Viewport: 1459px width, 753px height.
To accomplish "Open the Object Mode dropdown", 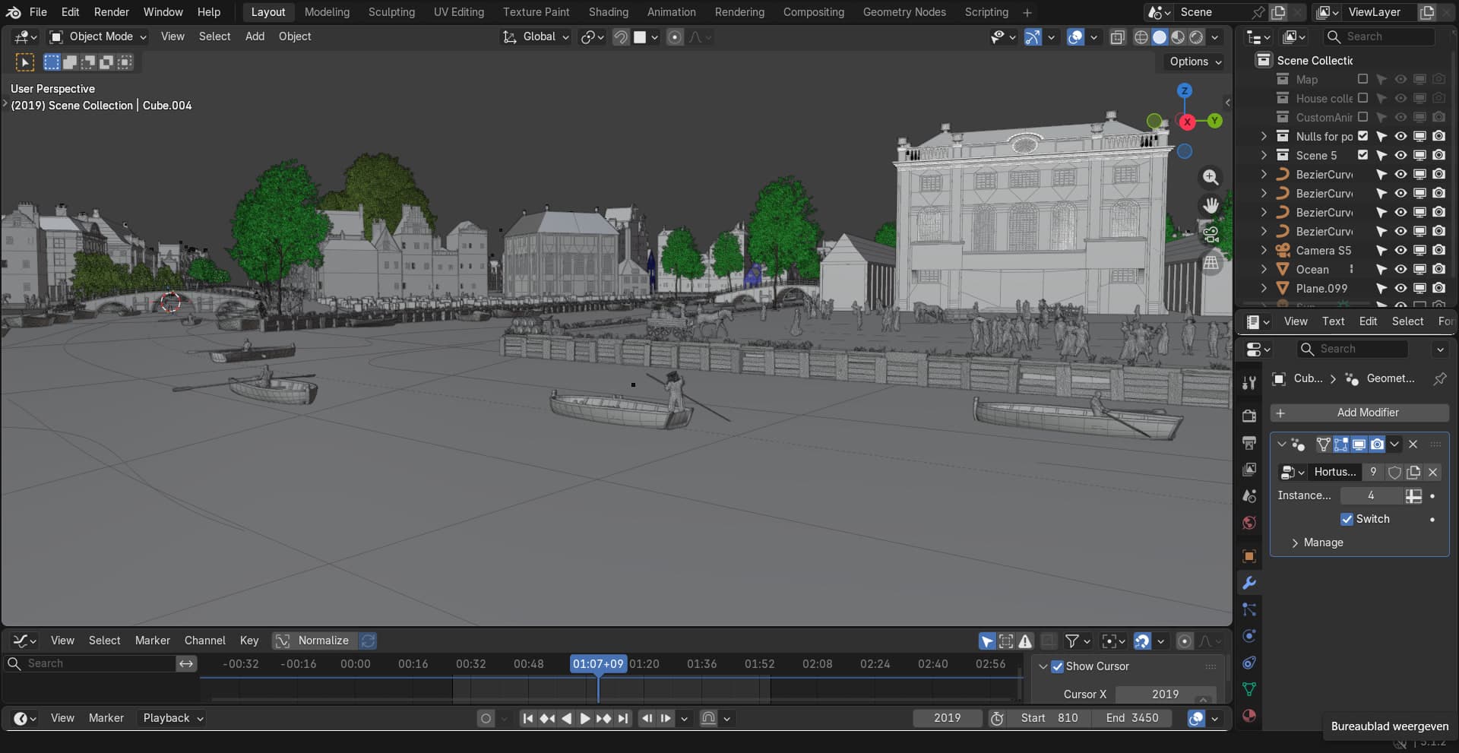I will click(x=97, y=36).
